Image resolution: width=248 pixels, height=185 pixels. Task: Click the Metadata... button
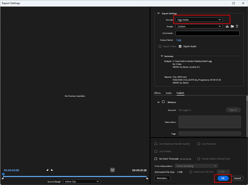162,178
